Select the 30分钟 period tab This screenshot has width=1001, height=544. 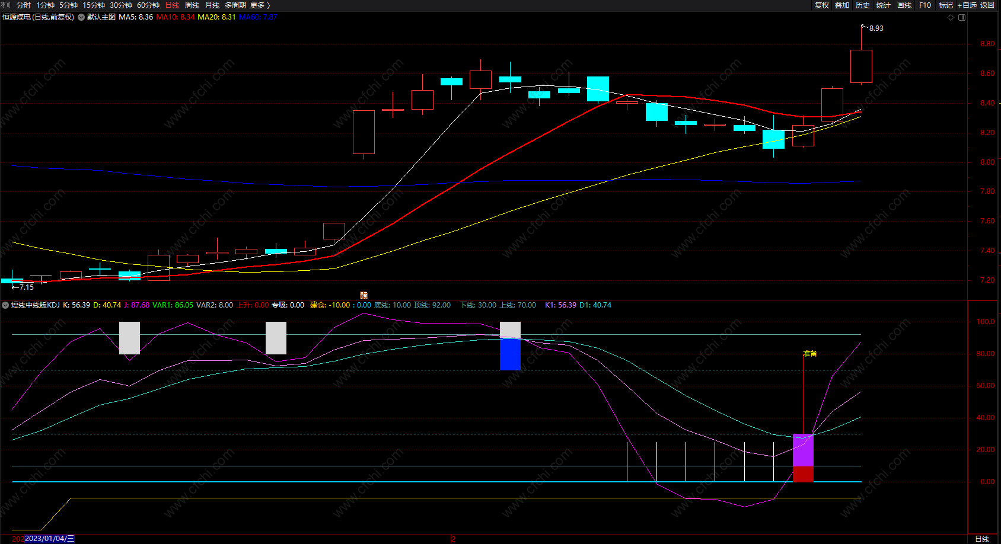(x=121, y=5)
